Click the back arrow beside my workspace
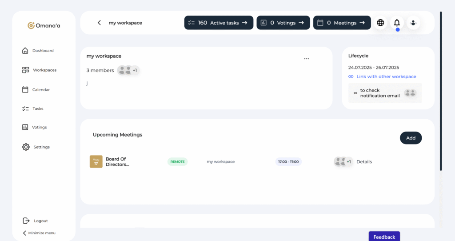This screenshot has height=241, width=455. (99, 23)
